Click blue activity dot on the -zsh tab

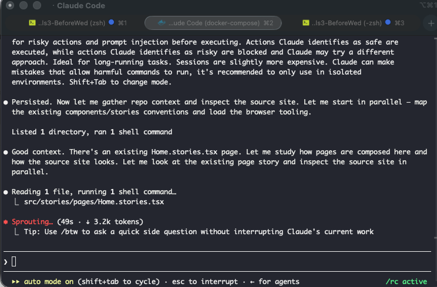coord(388,22)
